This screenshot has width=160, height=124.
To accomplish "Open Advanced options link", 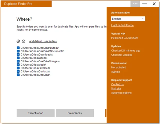I will point(121,93).
